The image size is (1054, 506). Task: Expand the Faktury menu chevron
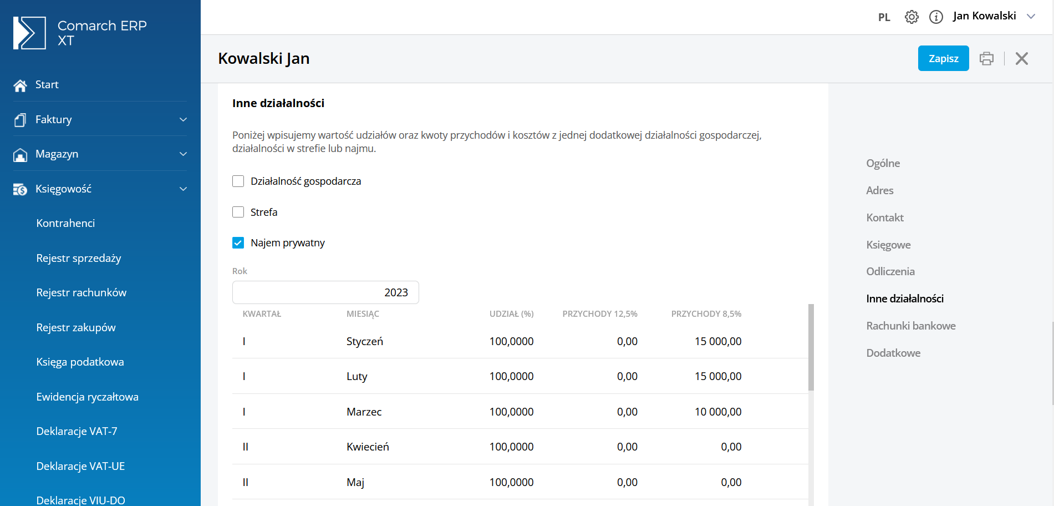[183, 120]
